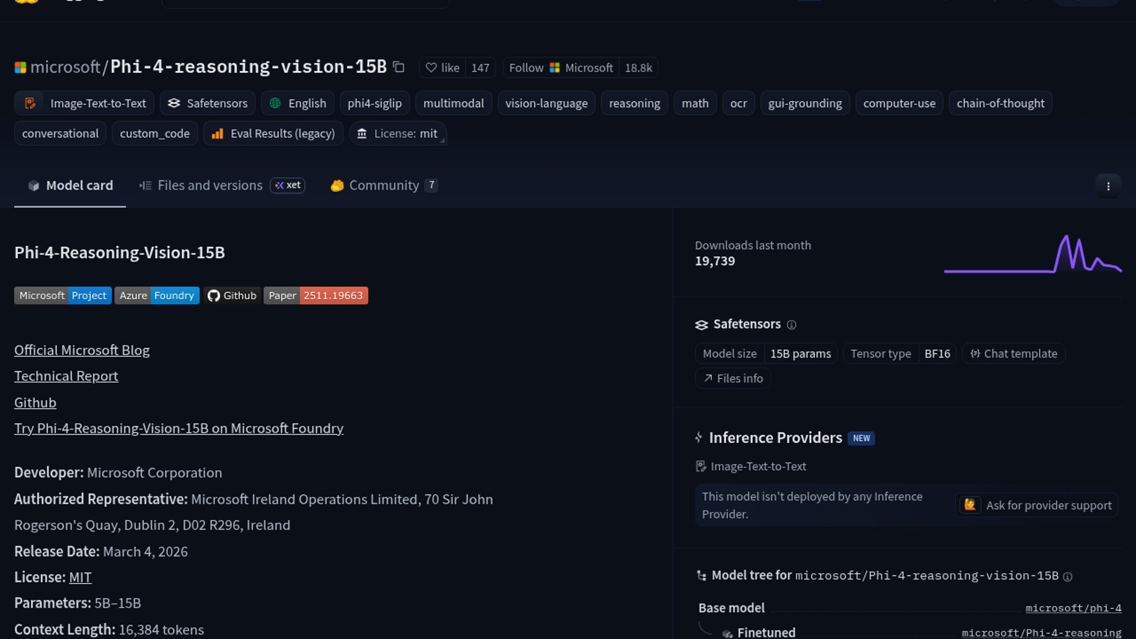
Task: Copy model name with the copy icon
Action: coord(399,67)
